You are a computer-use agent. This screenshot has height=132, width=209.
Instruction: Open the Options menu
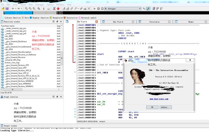click(50, 5)
